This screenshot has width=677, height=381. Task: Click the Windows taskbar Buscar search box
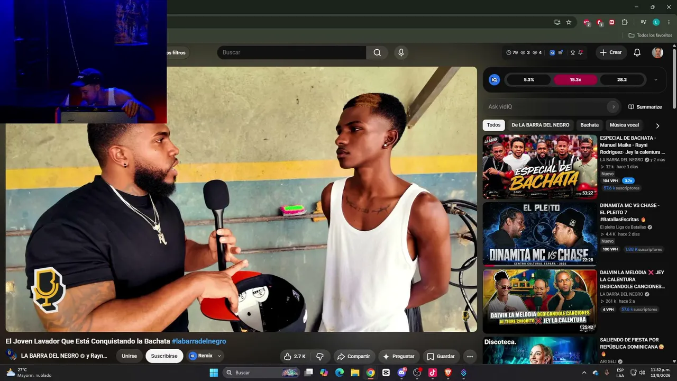(262, 373)
